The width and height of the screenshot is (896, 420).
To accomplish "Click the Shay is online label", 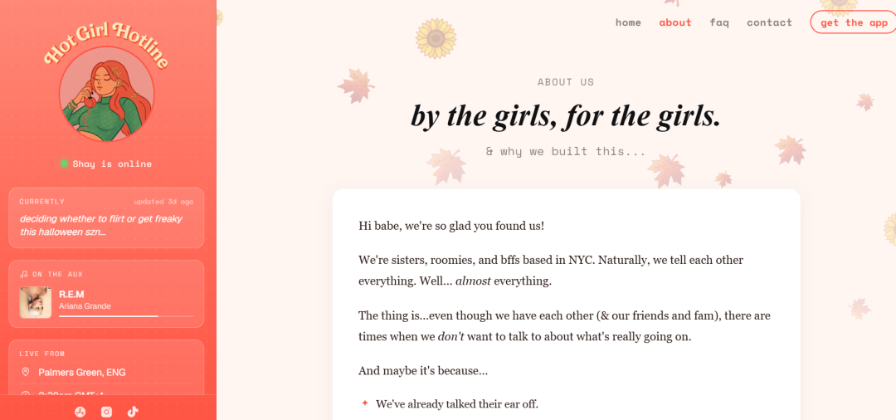I will click(112, 164).
